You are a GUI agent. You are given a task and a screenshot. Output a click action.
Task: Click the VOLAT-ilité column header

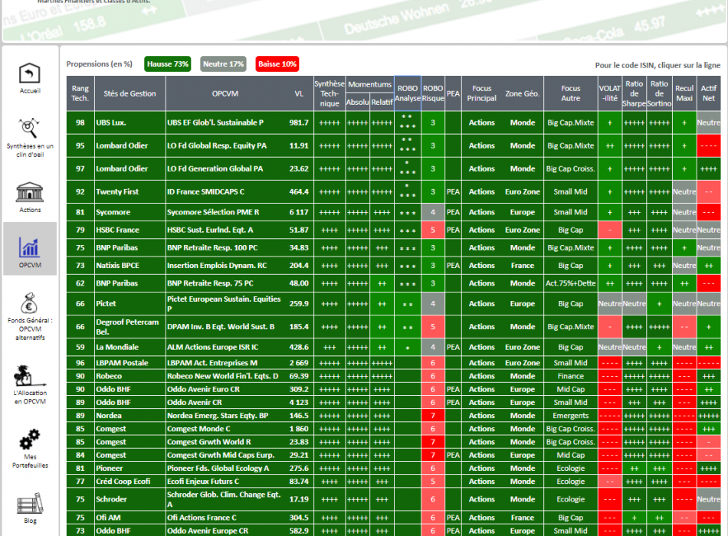click(610, 93)
